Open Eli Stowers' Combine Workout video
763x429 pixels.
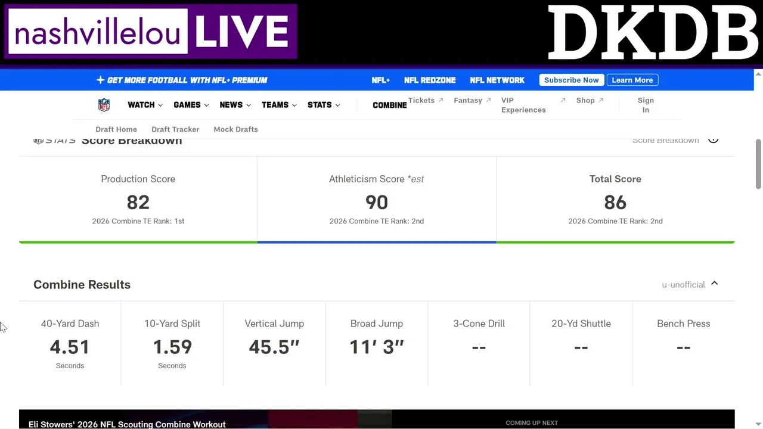pyautogui.click(x=127, y=424)
